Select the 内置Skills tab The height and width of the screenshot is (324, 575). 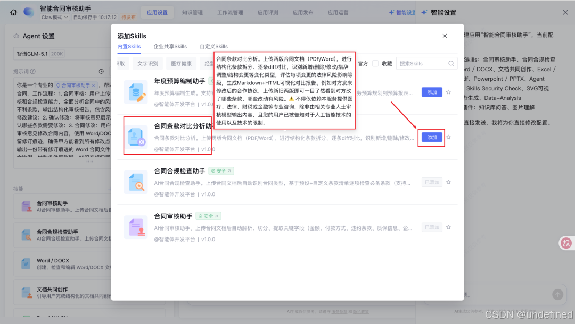pos(129,46)
